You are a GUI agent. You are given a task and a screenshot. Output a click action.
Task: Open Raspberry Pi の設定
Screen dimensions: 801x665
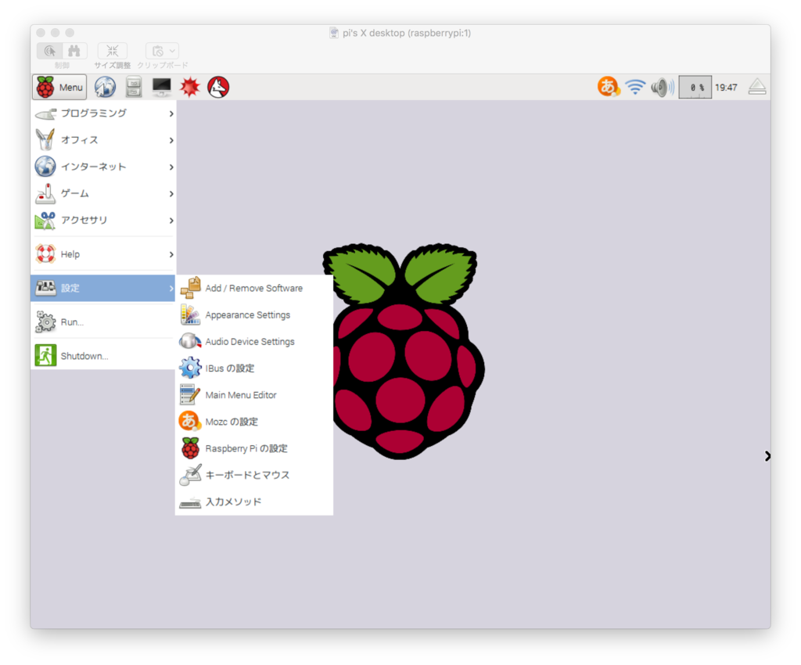[x=254, y=448]
